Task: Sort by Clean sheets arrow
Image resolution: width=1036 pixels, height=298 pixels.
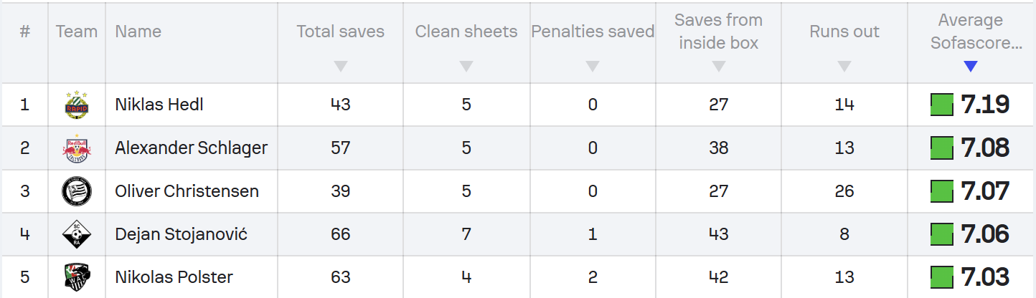Action: [x=466, y=67]
